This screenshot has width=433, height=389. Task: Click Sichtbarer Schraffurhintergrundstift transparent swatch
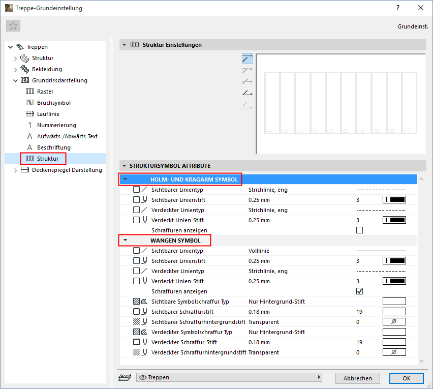(x=394, y=321)
